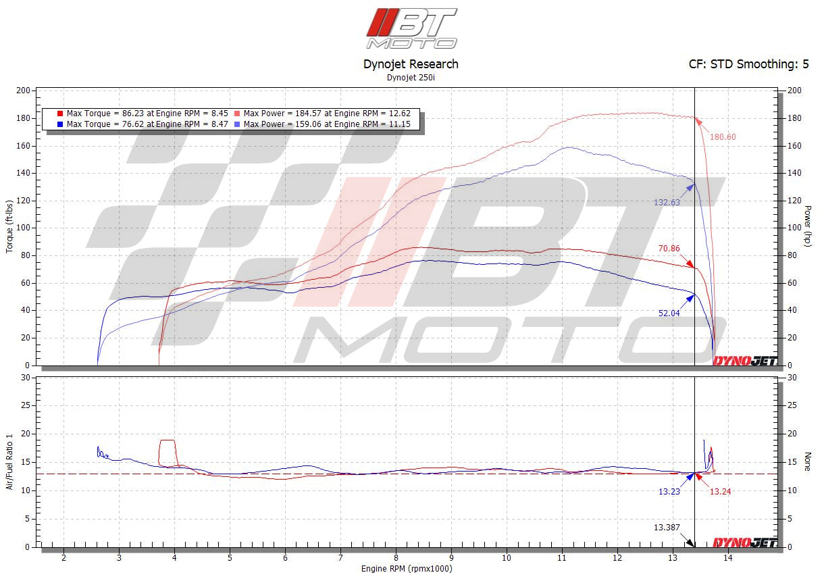The image size is (822, 581).
Task: Click the 'CF: STD Smoothing: 5' label
Action: (748, 64)
